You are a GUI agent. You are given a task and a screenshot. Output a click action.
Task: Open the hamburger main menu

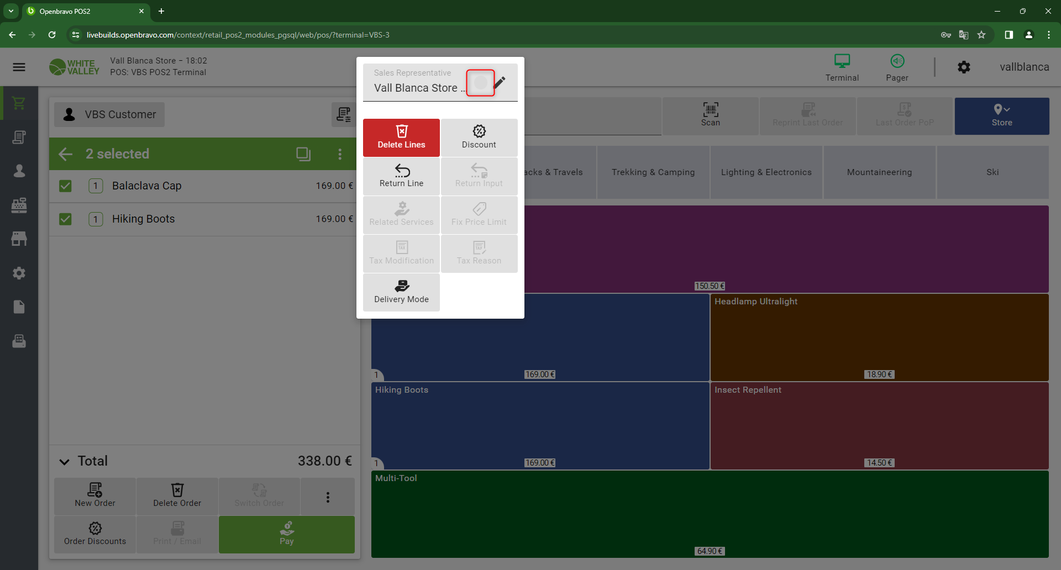point(19,67)
